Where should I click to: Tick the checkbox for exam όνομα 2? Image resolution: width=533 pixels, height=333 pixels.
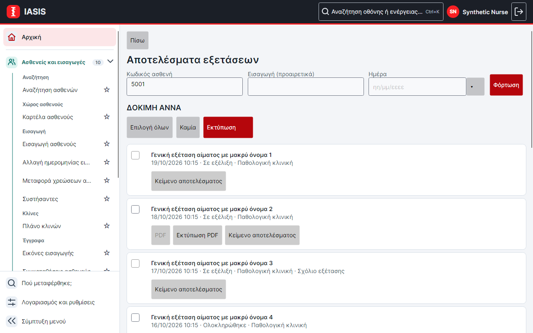pos(135,209)
